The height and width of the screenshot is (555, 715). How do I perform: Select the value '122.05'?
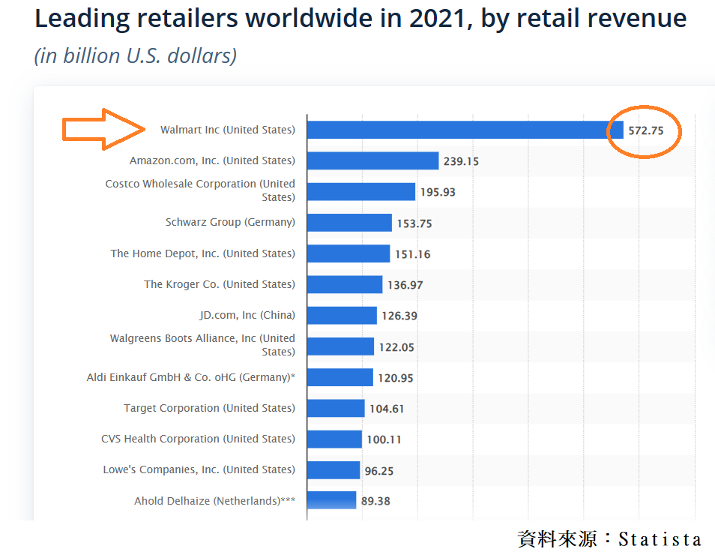[396, 347]
